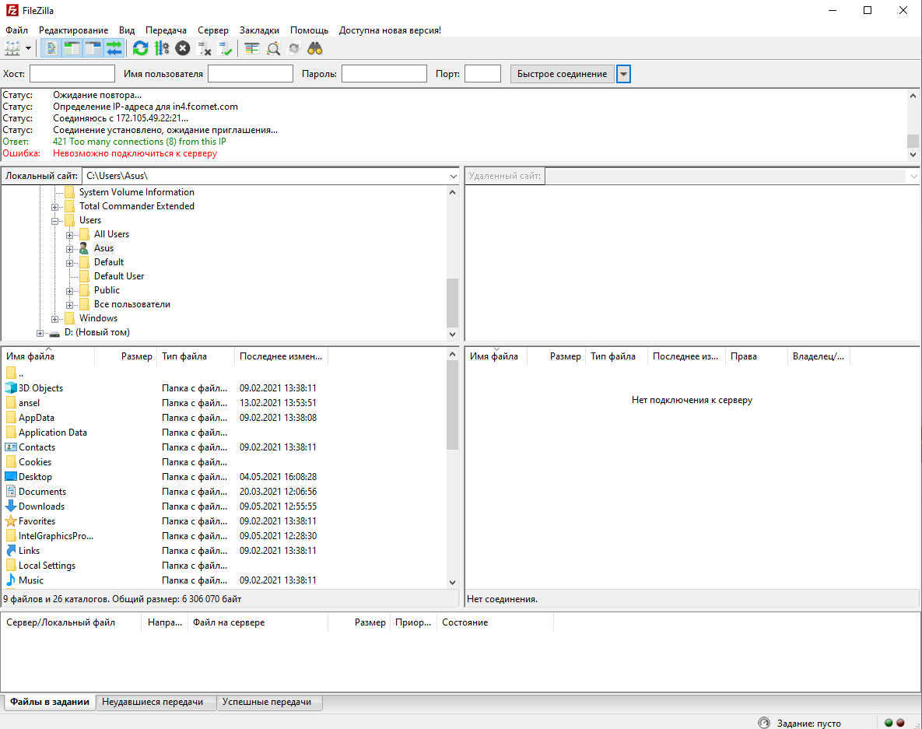
Task: Reconnect to the last server
Action: [225, 48]
